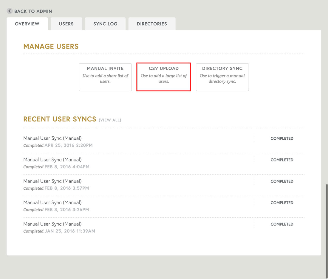
Task: Click the COMPLETED status on the top sync entry
Action: 282,138
